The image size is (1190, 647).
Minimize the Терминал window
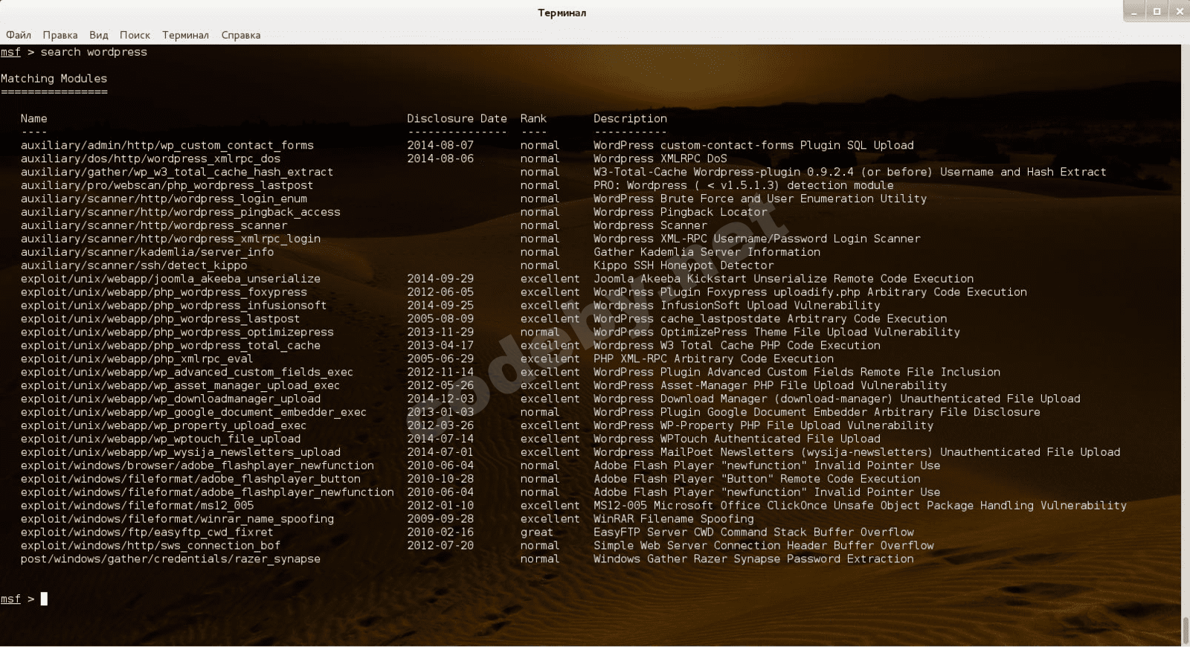click(x=1134, y=11)
